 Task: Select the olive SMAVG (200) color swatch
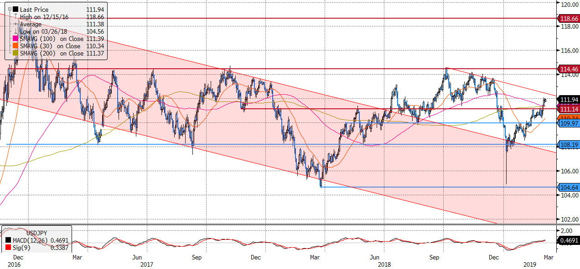(16, 53)
